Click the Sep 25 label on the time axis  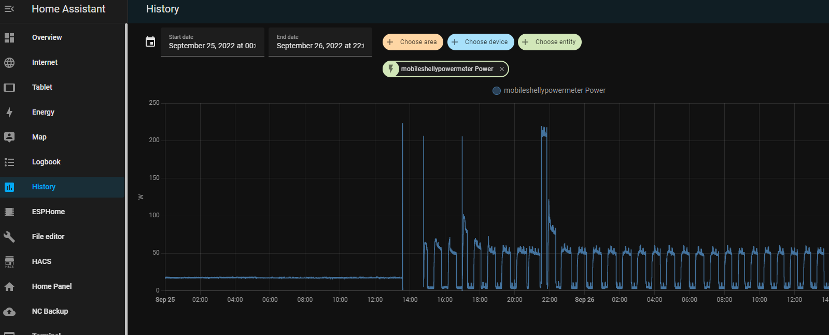165,300
